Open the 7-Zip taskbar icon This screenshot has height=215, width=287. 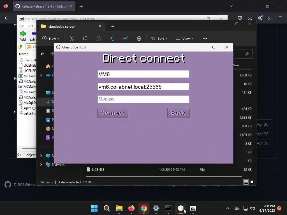coord(193,208)
